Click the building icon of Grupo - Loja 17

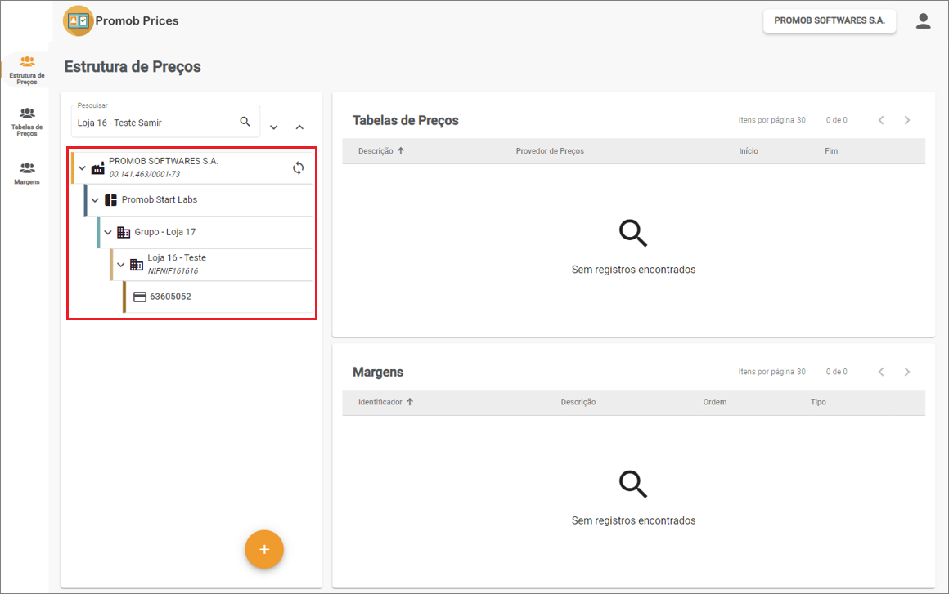coord(124,232)
